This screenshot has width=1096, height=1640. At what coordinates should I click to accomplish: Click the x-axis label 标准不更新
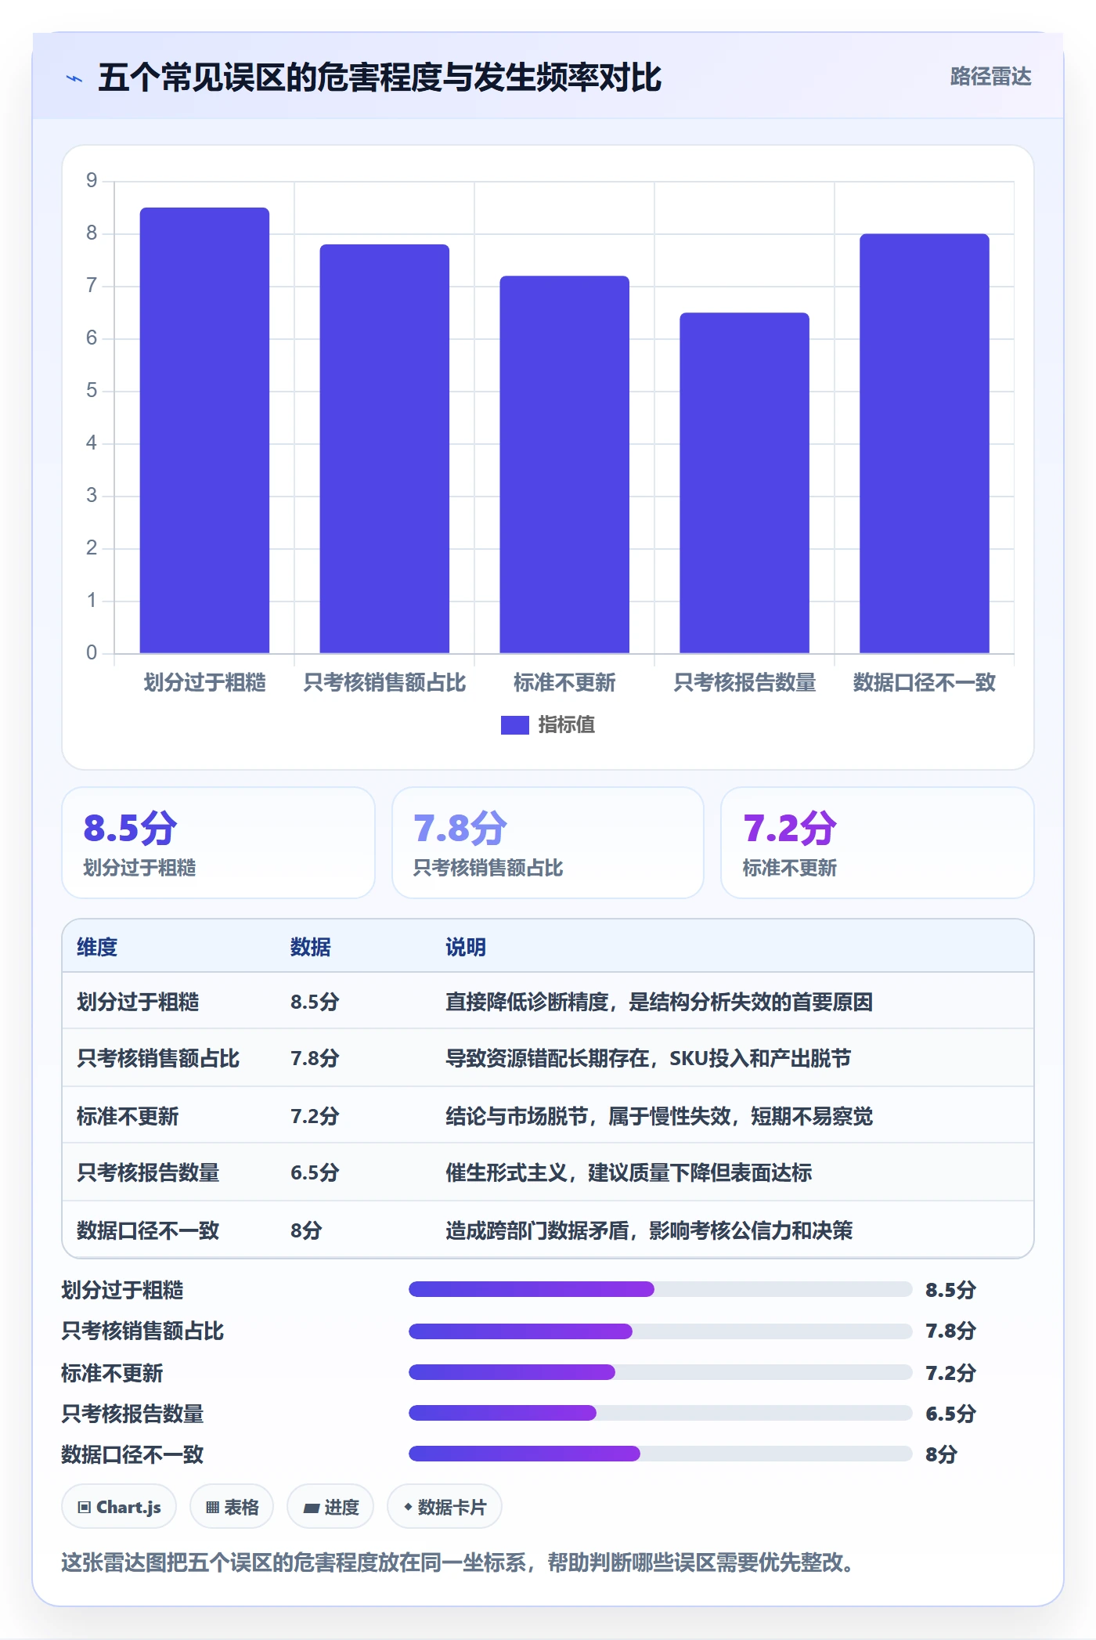coord(564,683)
